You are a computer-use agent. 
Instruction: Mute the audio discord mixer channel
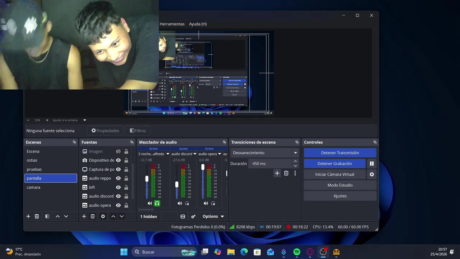click(180, 203)
